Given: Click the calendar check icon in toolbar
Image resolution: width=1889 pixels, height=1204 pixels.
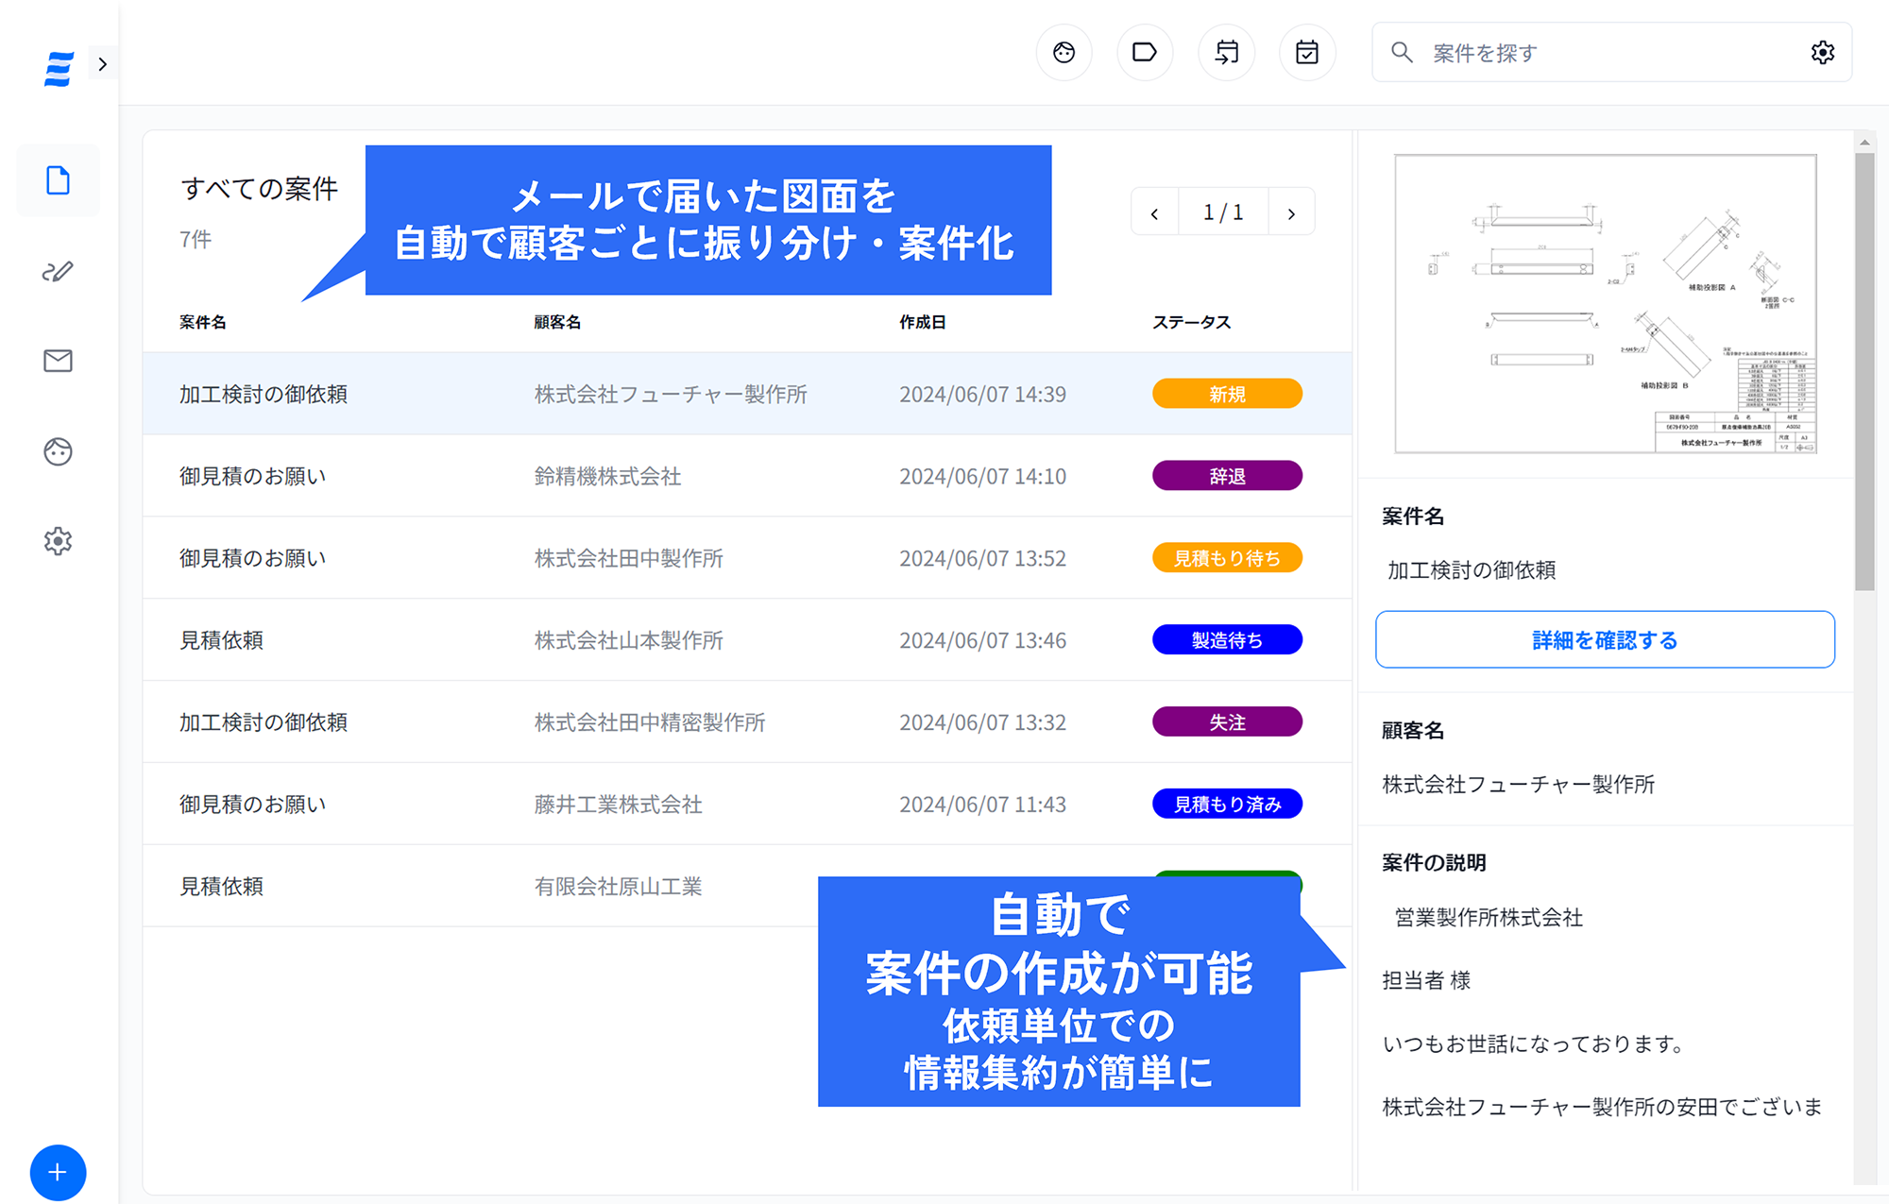Looking at the screenshot, I should click(1307, 53).
